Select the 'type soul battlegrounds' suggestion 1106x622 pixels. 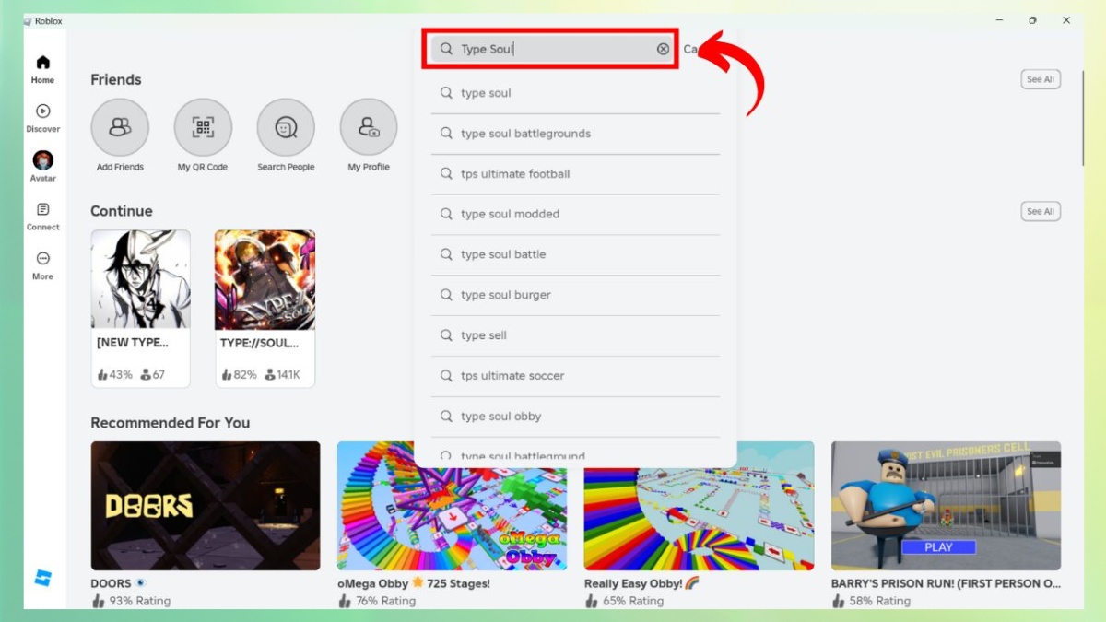click(x=575, y=134)
